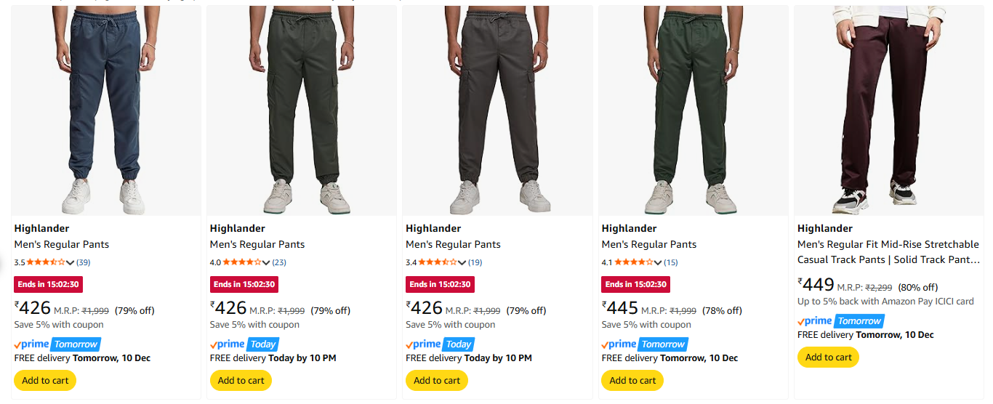Click the rupee symbol on the ₹449 price

(800, 280)
